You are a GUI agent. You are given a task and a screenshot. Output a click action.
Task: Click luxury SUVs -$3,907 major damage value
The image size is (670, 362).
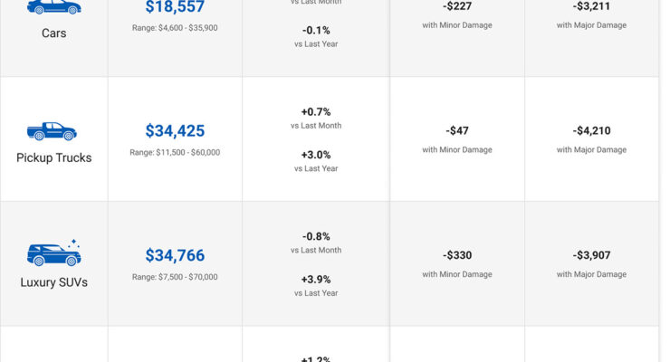tap(591, 255)
